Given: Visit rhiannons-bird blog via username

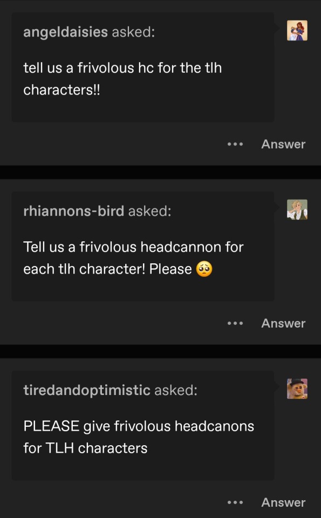Looking at the screenshot, I should 74,211.
